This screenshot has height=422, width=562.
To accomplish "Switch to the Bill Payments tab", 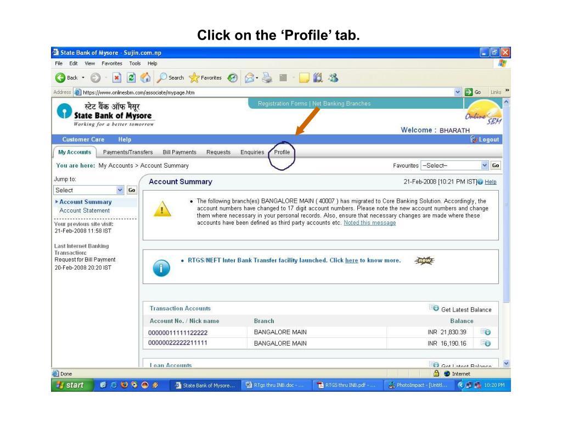I will point(179,152).
